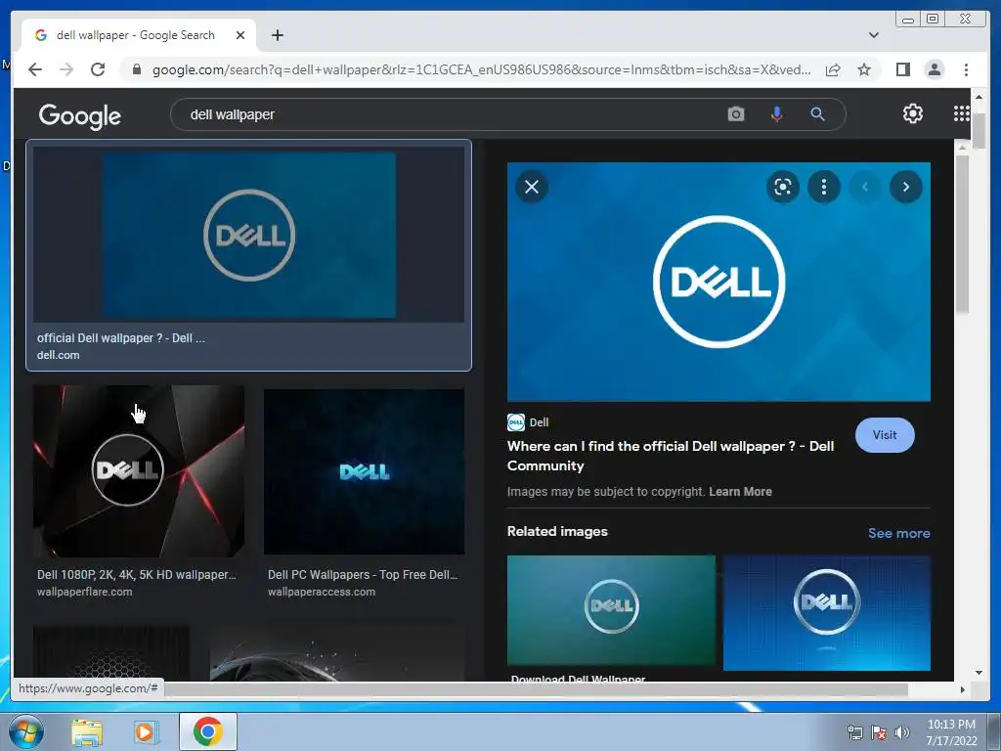The height and width of the screenshot is (751, 1001).
Task: Close the image preview panel
Action: point(531,187)
